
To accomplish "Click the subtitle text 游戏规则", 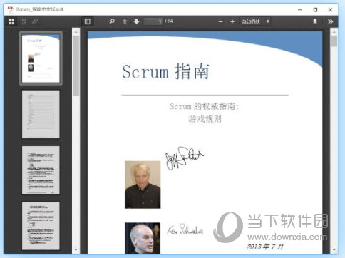I will click(205, 119).
